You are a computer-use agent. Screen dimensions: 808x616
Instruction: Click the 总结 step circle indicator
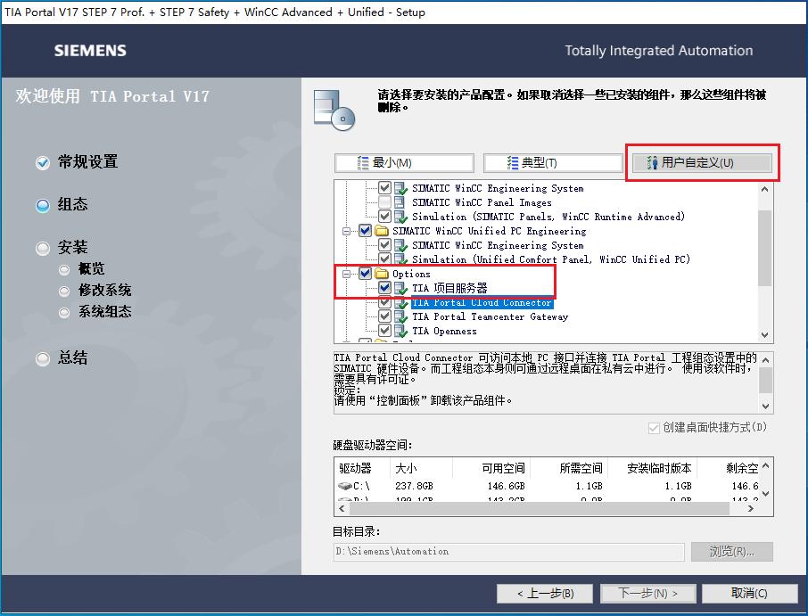[43, 358]
